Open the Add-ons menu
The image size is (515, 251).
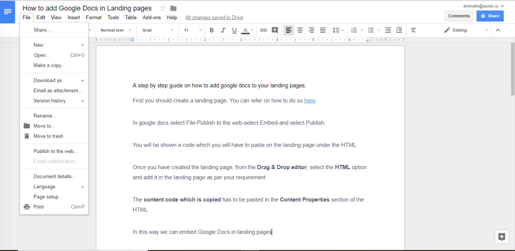[x=152, y=17]
